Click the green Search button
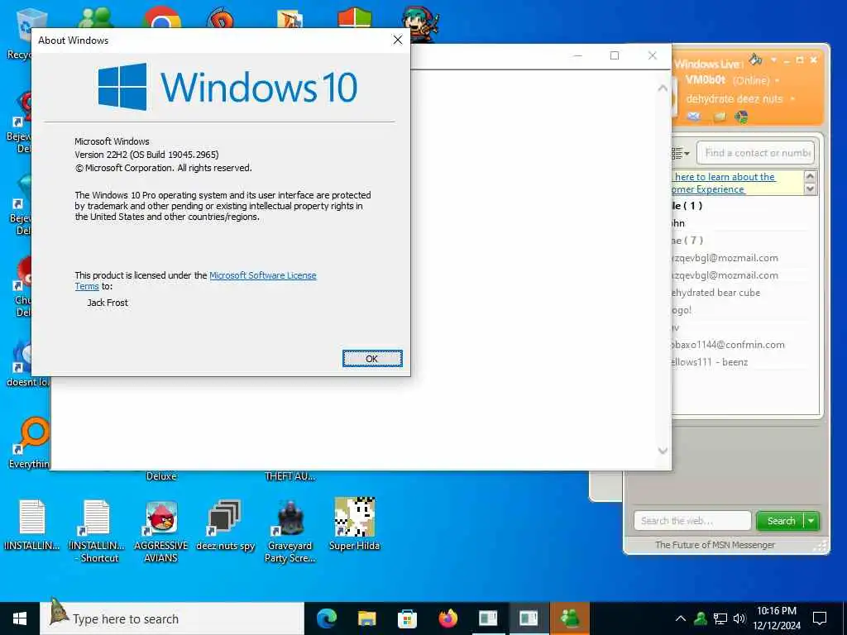Image resolution: width=847 pixels, height=635 pixels. (x=781, y=521)
